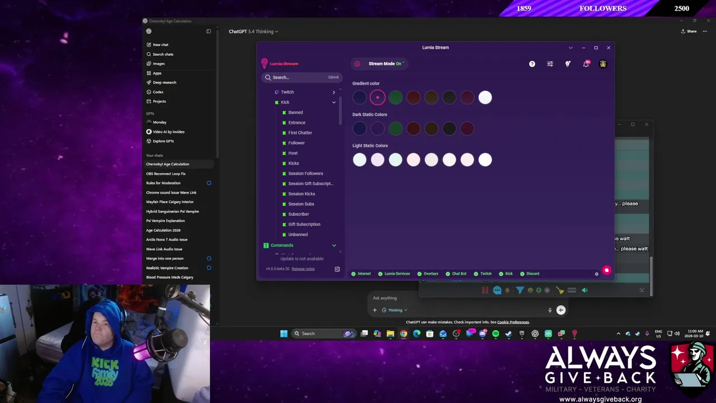Open ChatGPT New chat
716x403 pixels.
coord(157,45)
